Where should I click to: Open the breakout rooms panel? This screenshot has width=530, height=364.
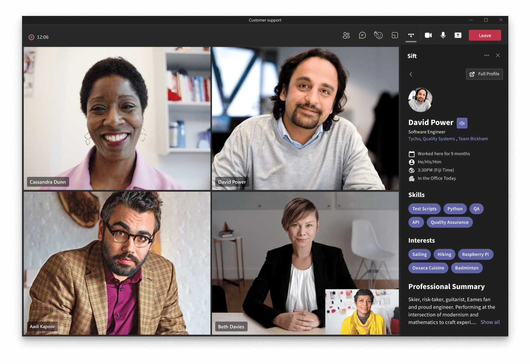(395, 35)
